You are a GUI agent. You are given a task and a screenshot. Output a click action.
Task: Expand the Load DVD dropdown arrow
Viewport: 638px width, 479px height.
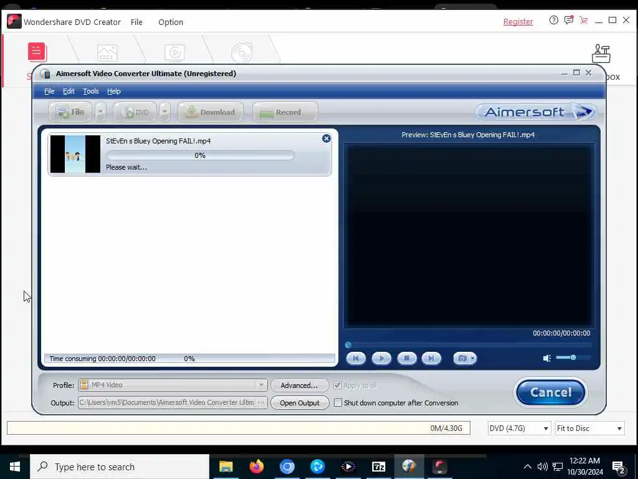coord(164,112)
